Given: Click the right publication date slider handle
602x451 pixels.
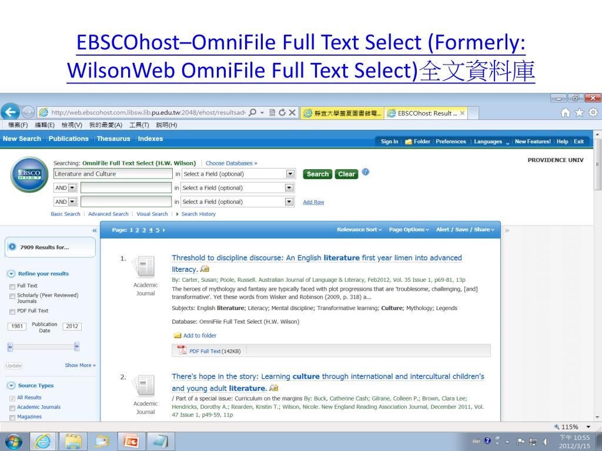Looking at the screenshot, I should click(x=77, y=346).
